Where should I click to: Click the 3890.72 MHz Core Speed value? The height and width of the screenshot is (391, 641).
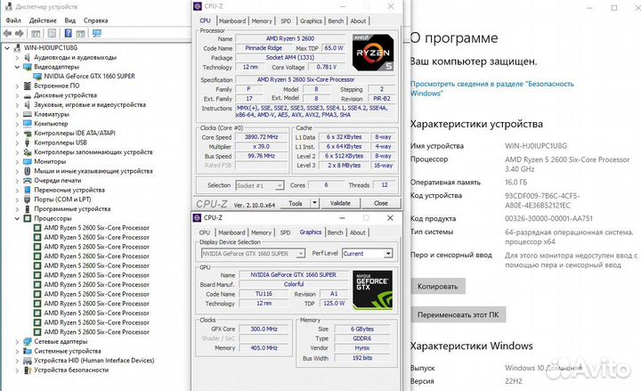[x=261, y=137]
